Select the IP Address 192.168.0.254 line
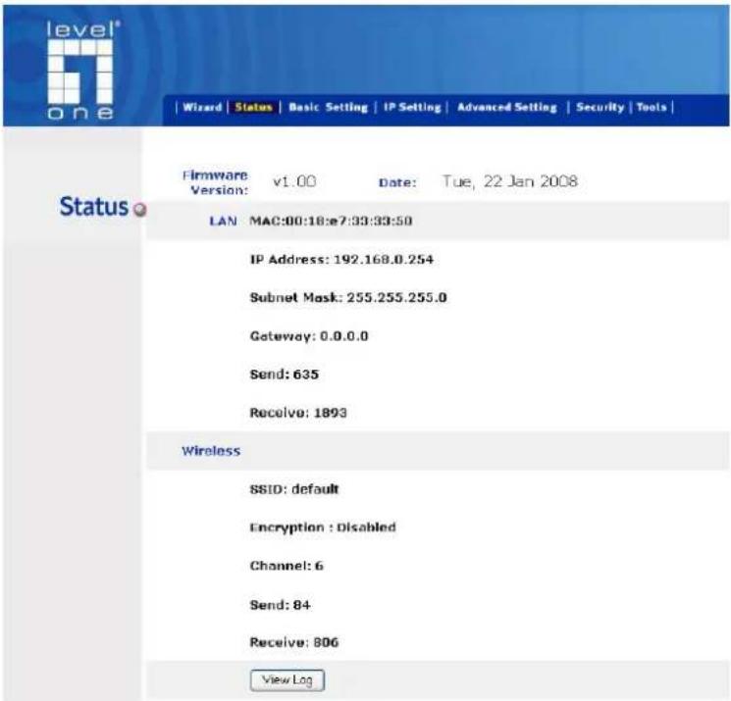The height and width of the screenshot is (701, 731). [x=341, y=260]
